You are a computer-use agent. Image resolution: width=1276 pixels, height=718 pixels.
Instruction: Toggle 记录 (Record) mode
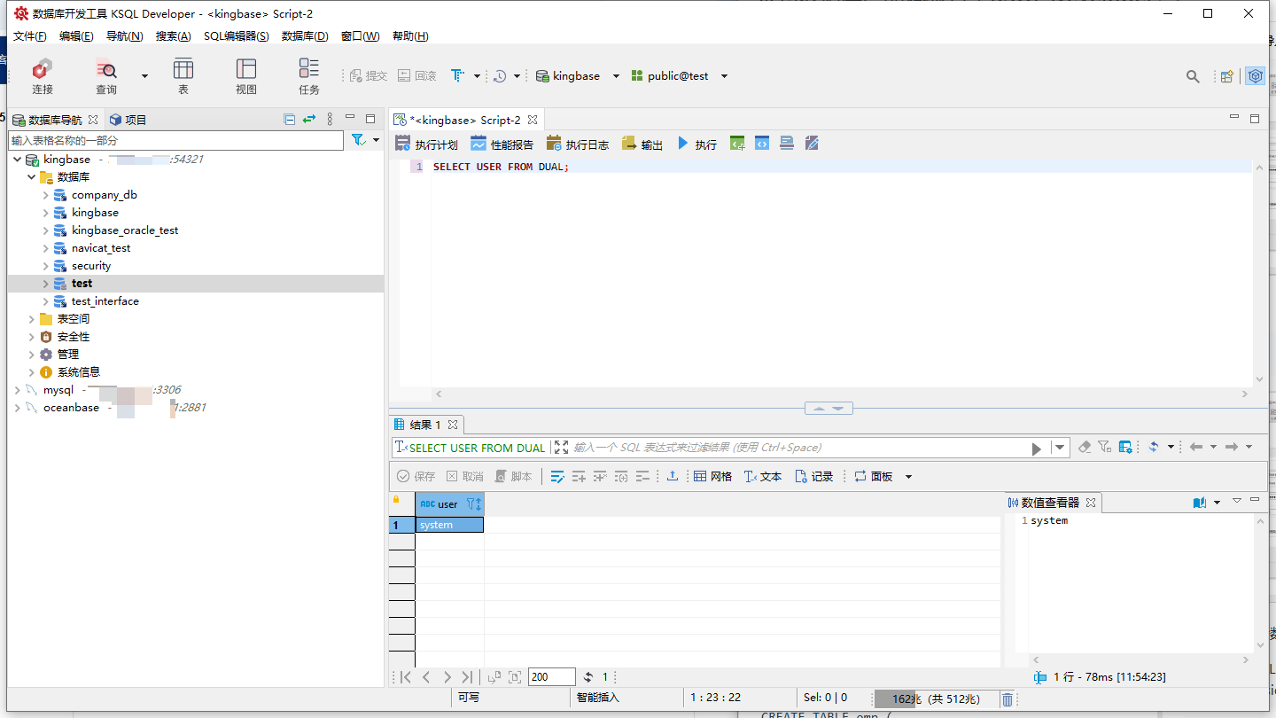click(x=814, y=477)
